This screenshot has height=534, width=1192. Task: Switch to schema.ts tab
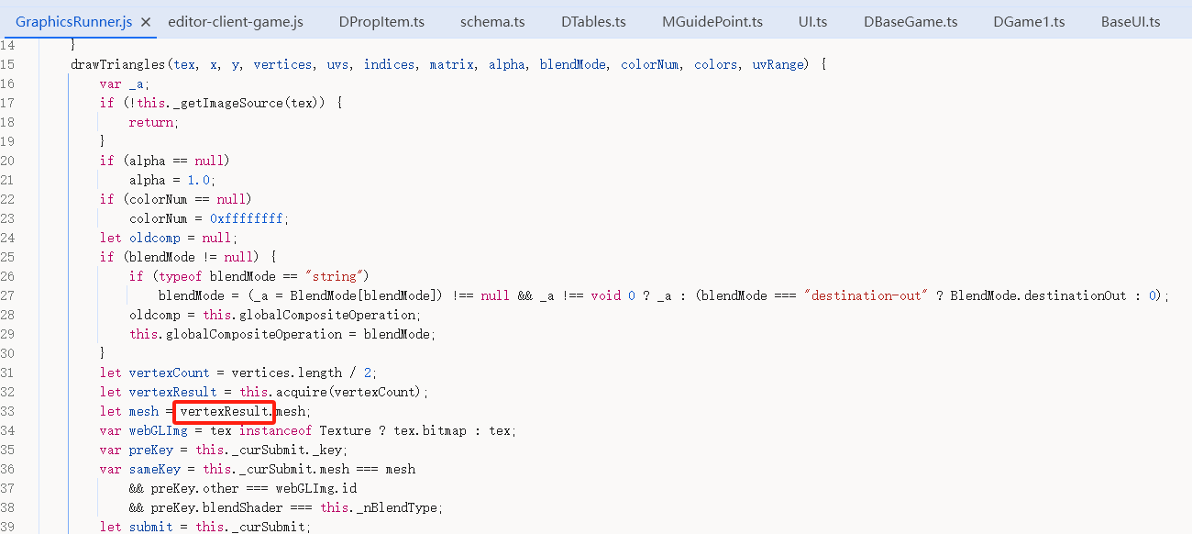(493, 21)
